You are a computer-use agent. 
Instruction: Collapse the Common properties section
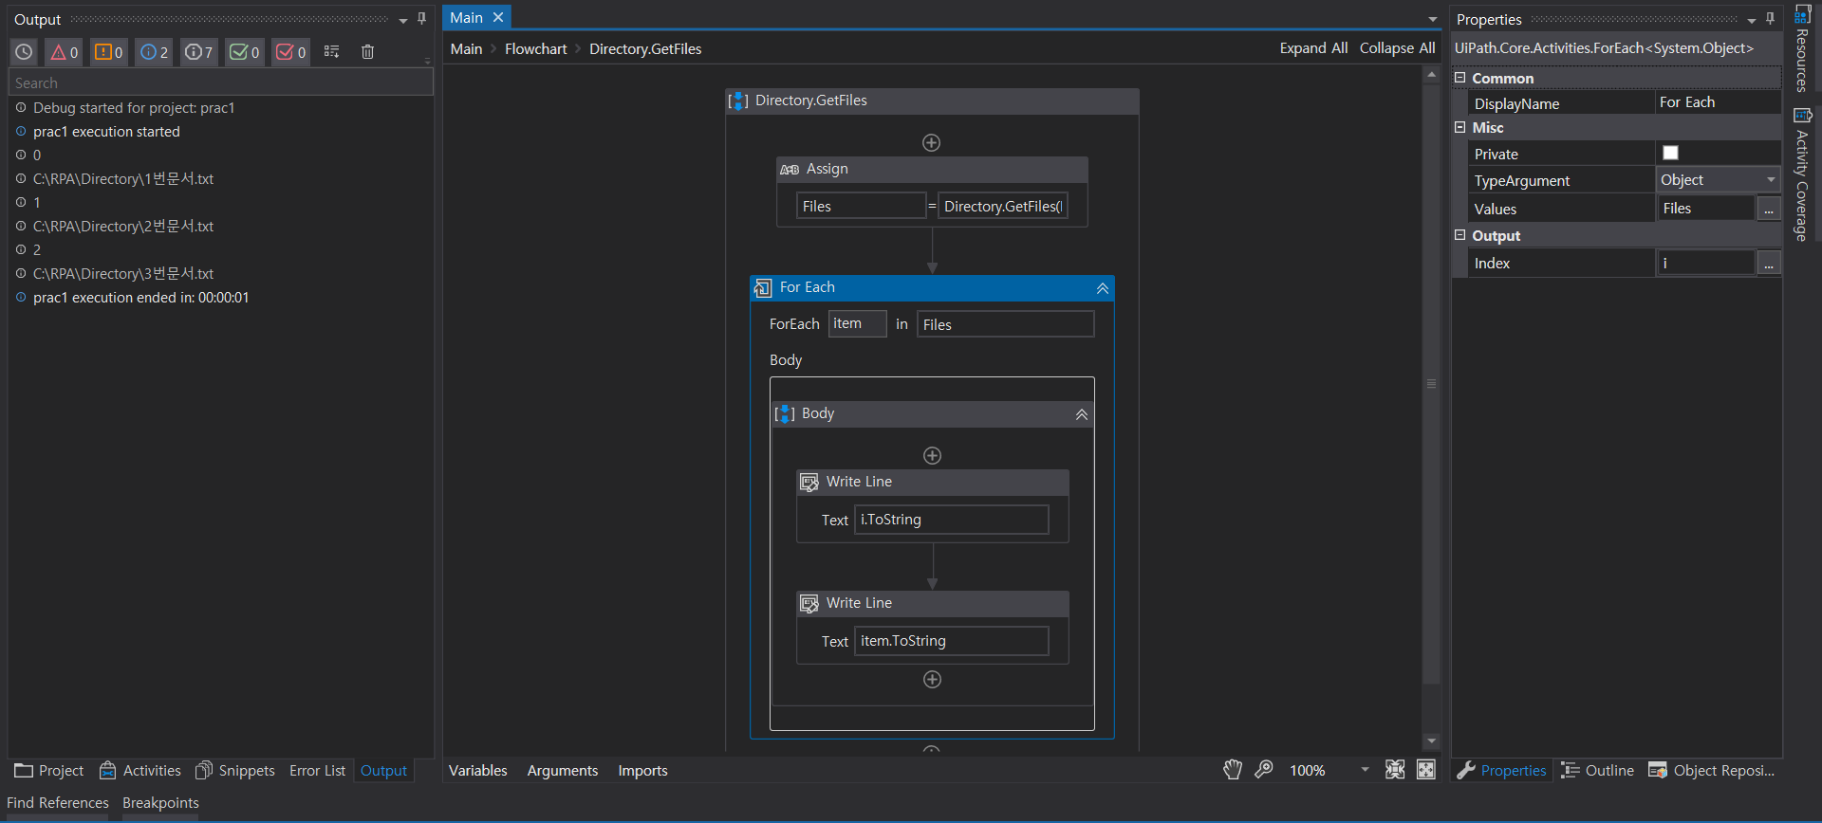click(1460, 78)
